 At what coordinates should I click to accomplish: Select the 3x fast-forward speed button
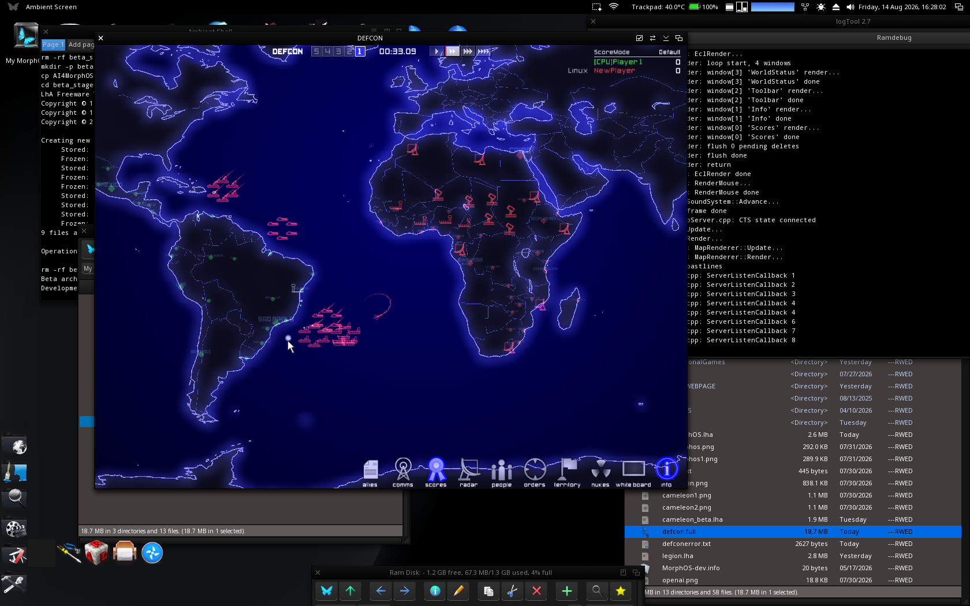pos(468,51)
